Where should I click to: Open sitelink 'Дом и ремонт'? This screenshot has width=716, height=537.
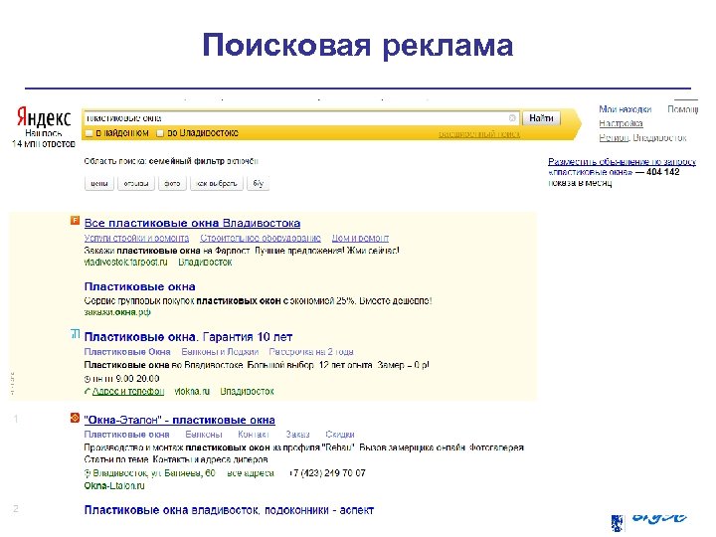point(360,239)
